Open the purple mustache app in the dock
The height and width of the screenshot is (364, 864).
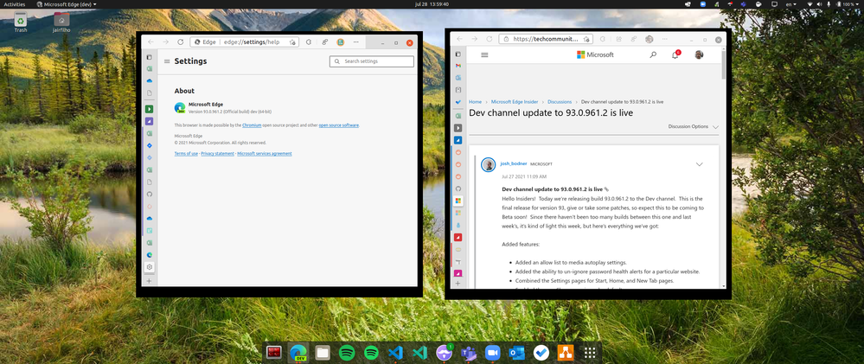coord(445,353)
